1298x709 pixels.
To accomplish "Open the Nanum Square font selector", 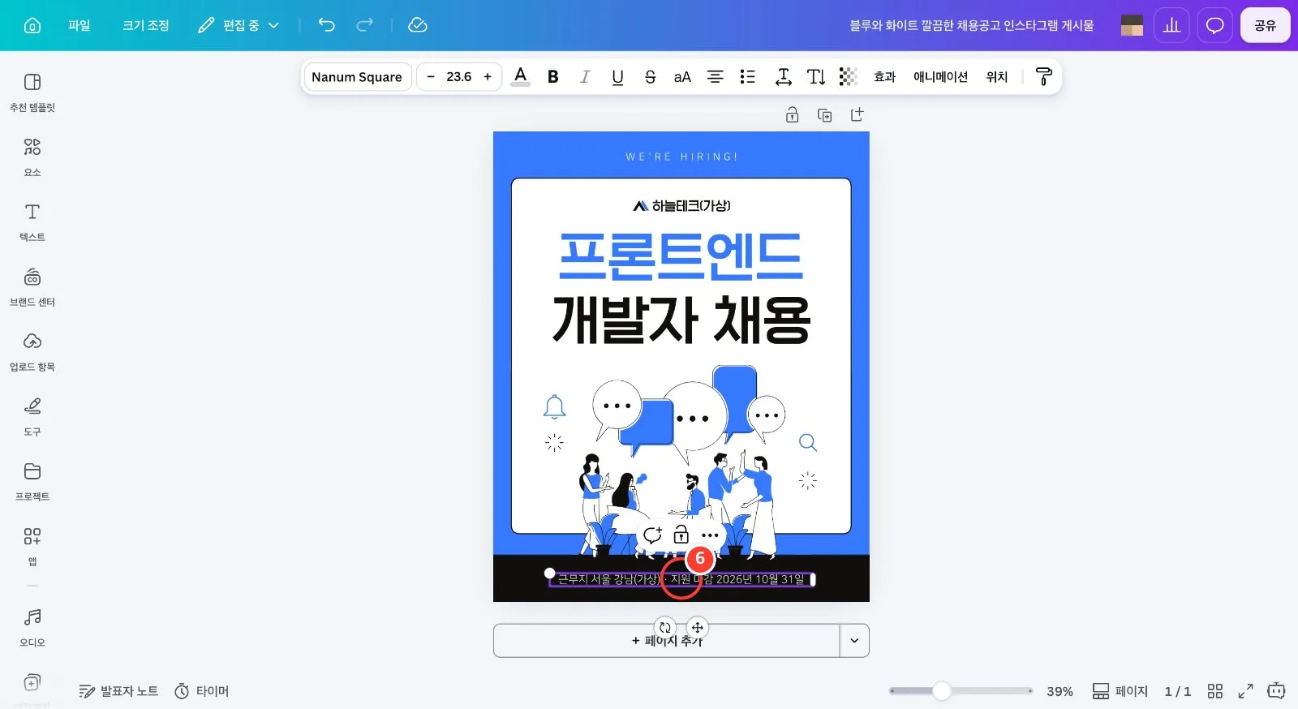I will click(357, 77).
